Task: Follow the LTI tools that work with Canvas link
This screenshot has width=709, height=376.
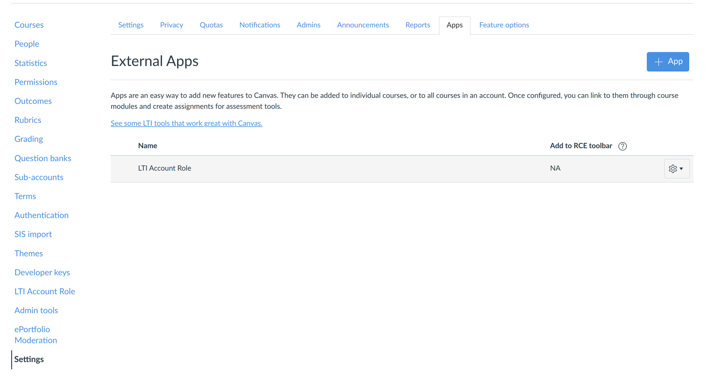Action: (x=186, y=123)
